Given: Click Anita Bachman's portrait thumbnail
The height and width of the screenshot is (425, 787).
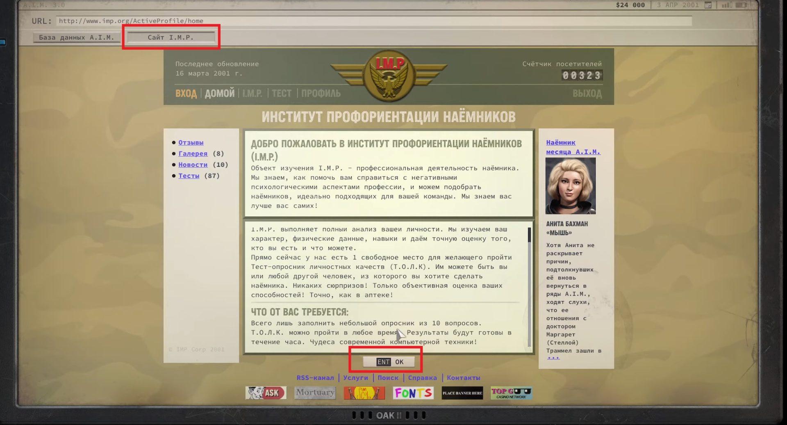Looking at the screenshot, I should click(570, 186).
